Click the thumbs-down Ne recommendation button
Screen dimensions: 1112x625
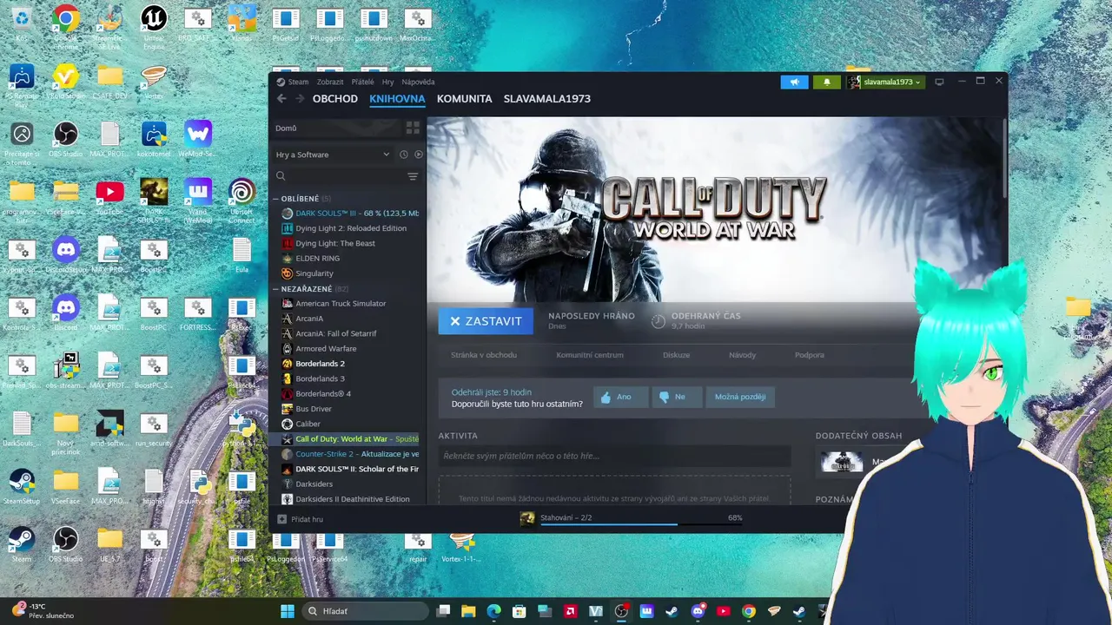pyautogui.click(x=677, y=397)
